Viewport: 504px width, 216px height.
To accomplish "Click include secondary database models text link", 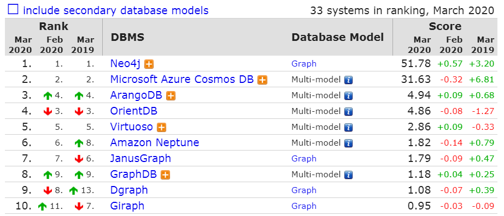I will [x=116, y=10].
